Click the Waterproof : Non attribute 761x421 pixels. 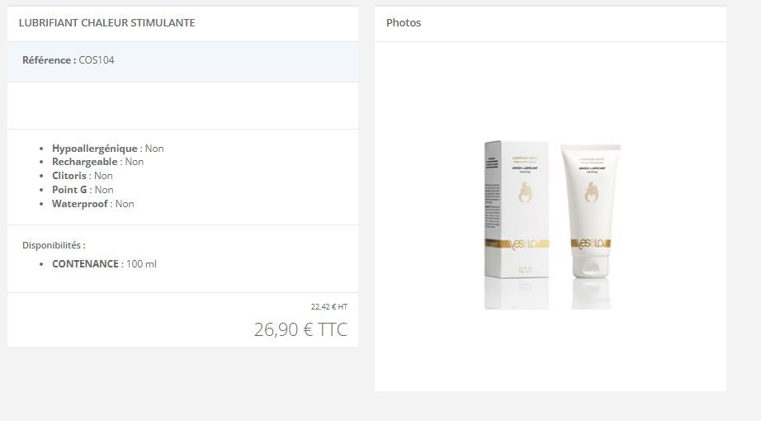(92, 204)
